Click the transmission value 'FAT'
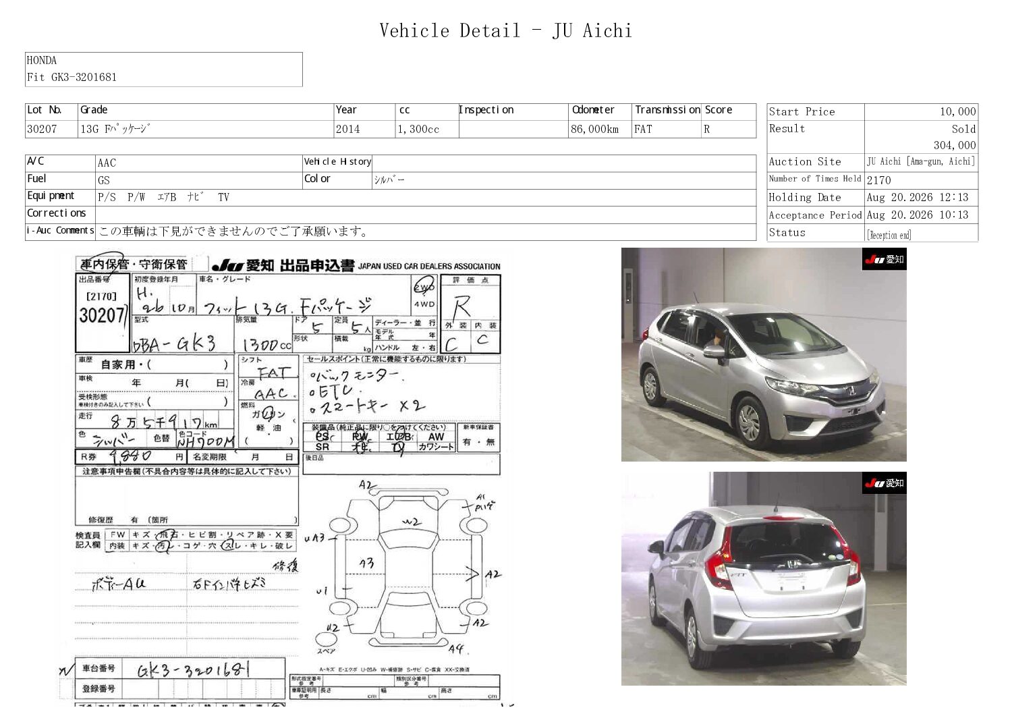Image resolution: width=1010 pixels, height=714 pixels. [643, 129]
